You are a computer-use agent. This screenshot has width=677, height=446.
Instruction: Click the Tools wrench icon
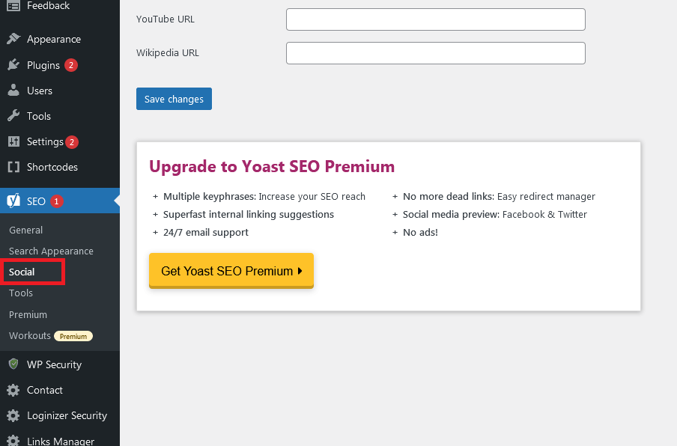coord(13,116)
